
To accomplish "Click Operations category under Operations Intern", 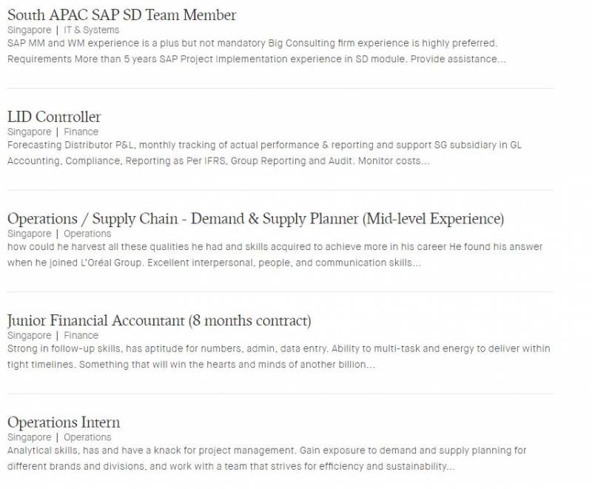I will click(87, 437).
